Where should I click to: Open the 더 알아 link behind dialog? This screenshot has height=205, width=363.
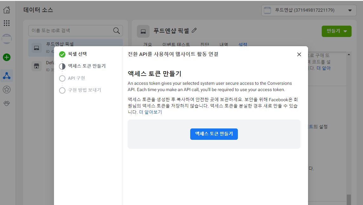coord(324,68)
